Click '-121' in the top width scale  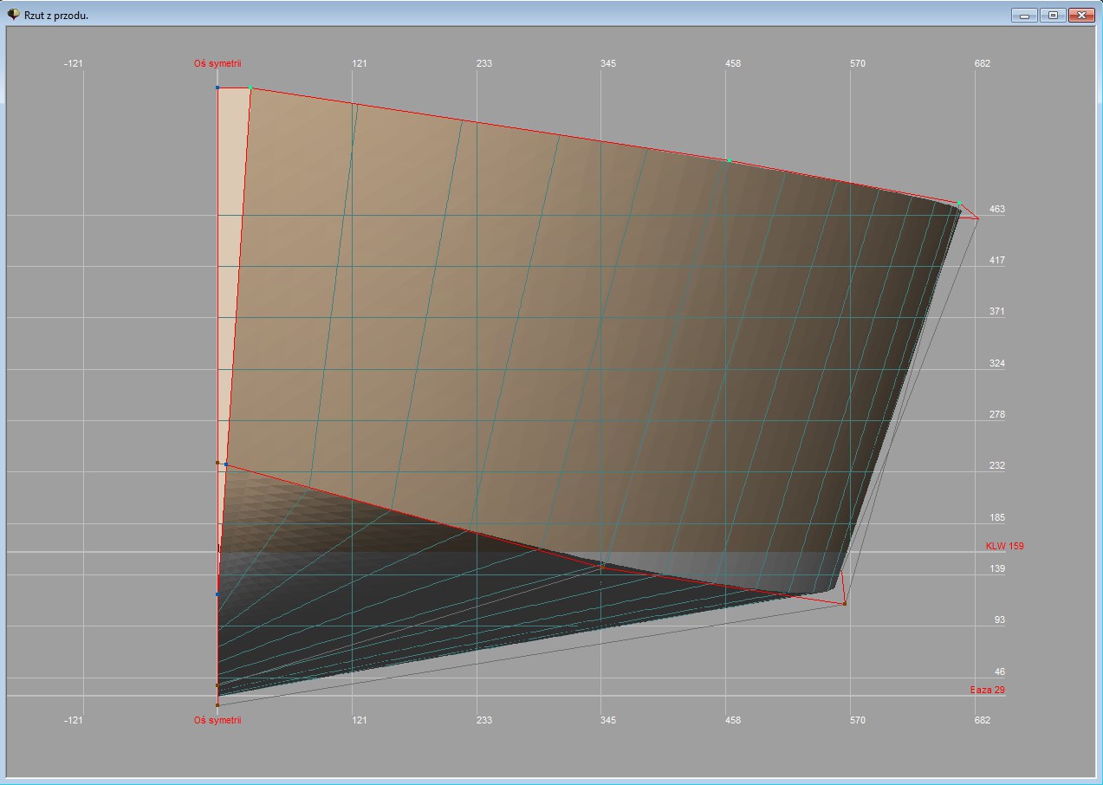point(74,63)
